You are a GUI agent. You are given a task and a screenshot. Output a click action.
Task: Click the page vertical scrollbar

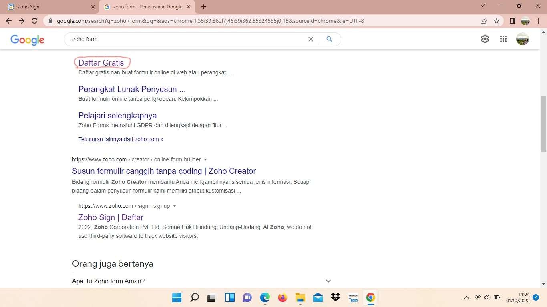[543, 124]
